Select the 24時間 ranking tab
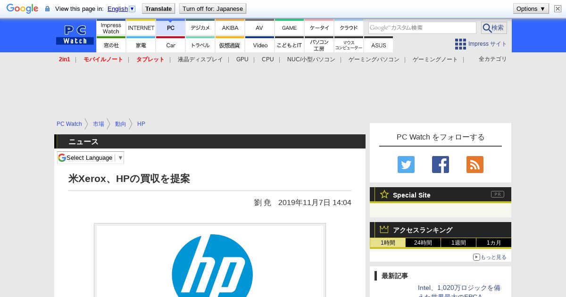Viewport: 566px width, 297px height. coord(423,243)
